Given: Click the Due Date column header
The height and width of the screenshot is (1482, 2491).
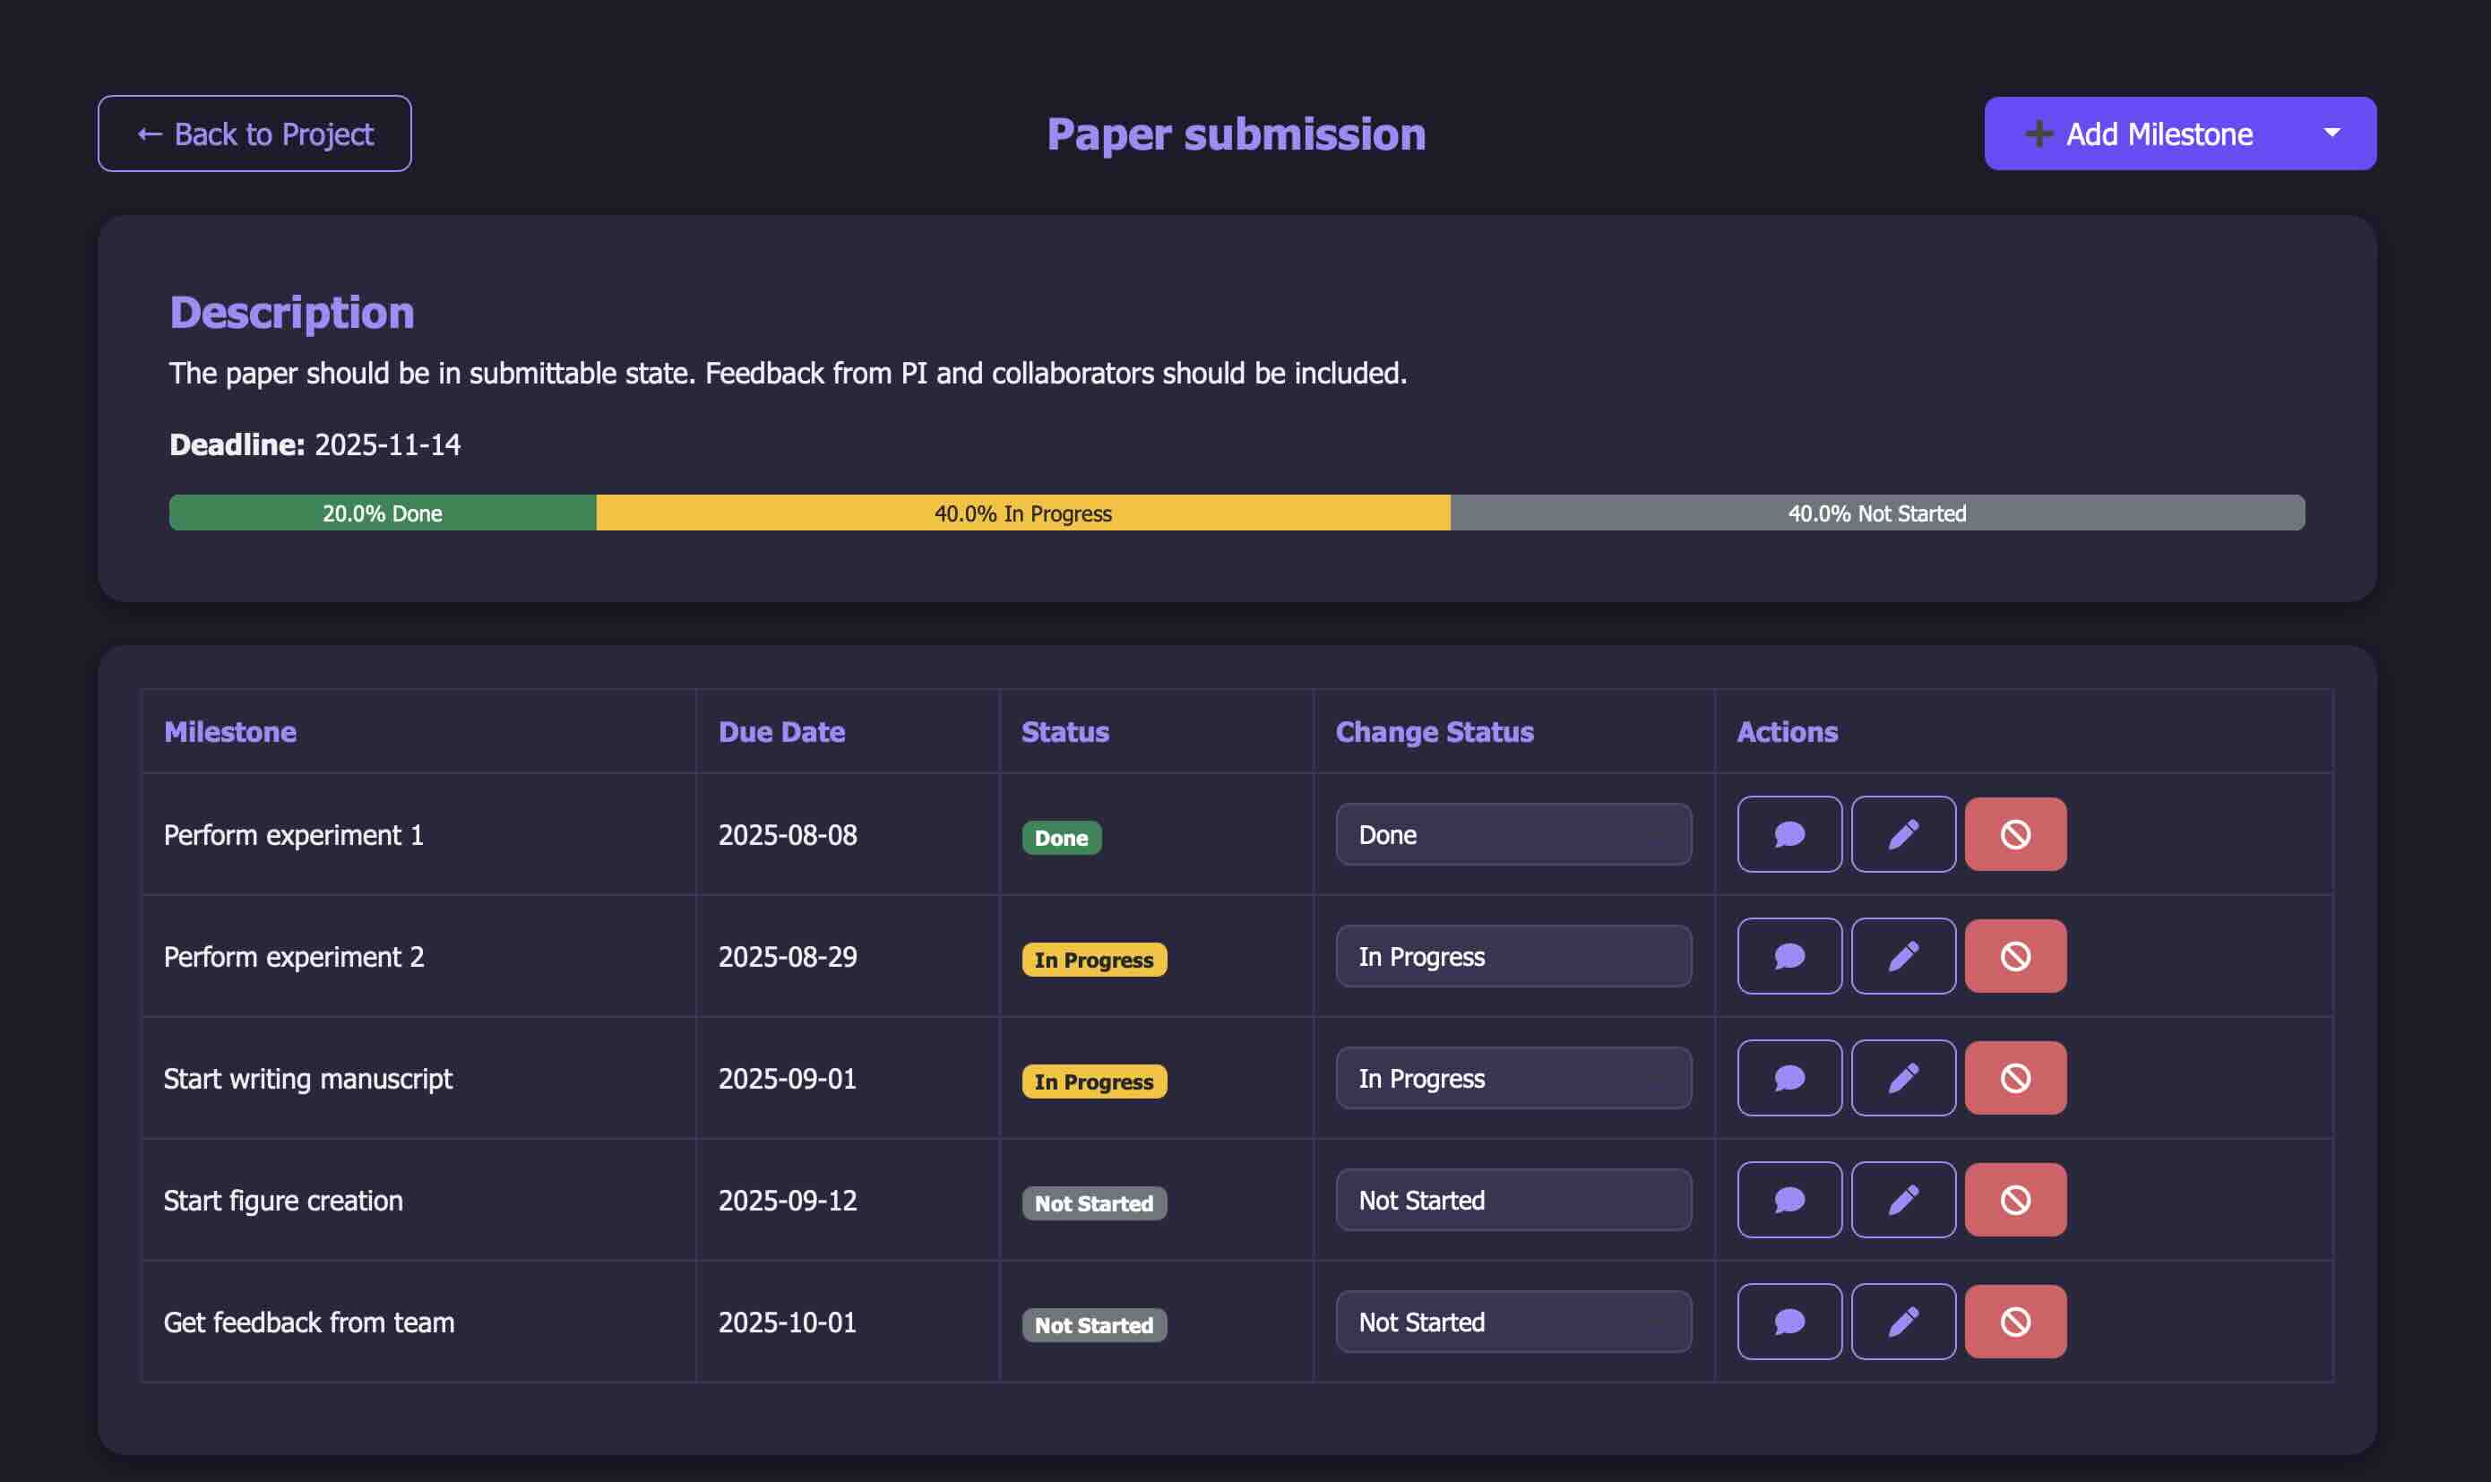Looking at the screenshot, I should (x=781, y=731).
